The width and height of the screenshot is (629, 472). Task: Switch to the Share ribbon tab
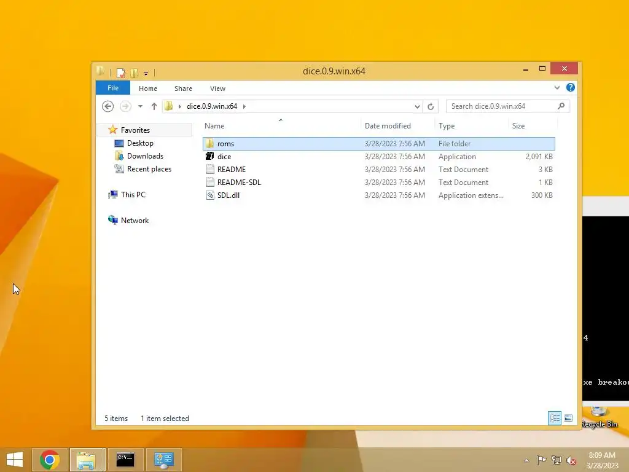coord(183,88)
